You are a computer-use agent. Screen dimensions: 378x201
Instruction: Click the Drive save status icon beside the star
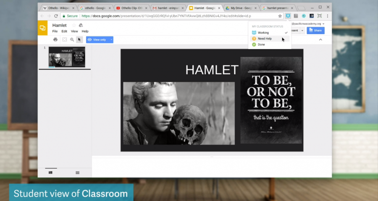(81, 25)
